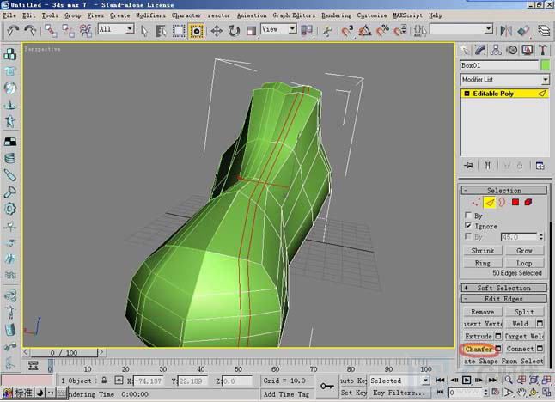The height and width of the screenshot is (402, 555).
Task: Click the Box01 object name field
Action: point(499,65)
